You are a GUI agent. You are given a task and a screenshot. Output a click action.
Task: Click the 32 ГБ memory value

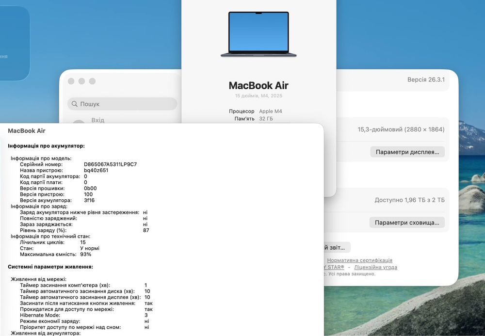(266, 119)
